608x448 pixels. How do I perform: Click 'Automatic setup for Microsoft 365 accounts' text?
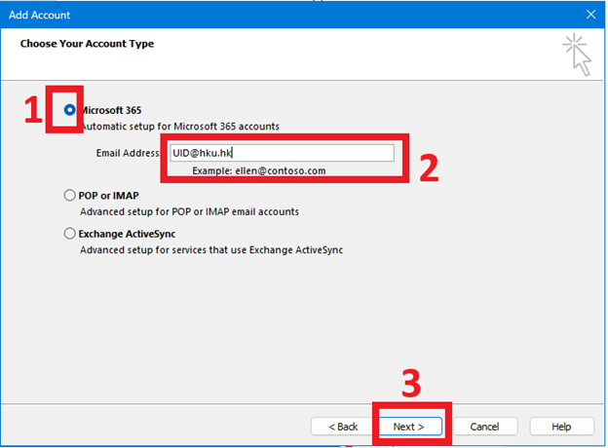point(180,127)
